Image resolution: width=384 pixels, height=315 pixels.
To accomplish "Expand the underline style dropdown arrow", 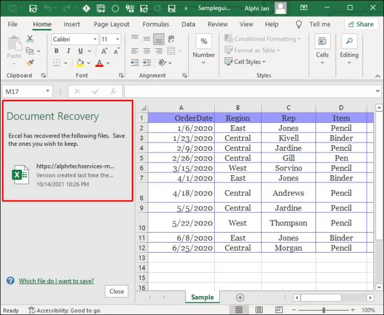I will (x=90, y=51).
